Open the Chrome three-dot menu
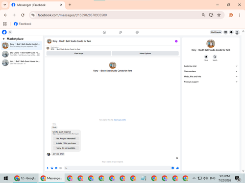 click(x=240, y=15)
